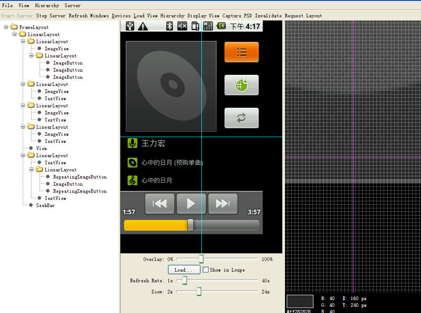Click Devices in toolbar
This screenshot has height=313, width=421.
121,16
